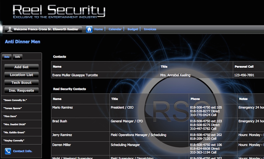Go to the Calendar page
264x159 pixels.
[x=115, y=29]
